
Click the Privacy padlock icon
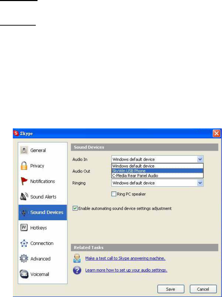24,166
